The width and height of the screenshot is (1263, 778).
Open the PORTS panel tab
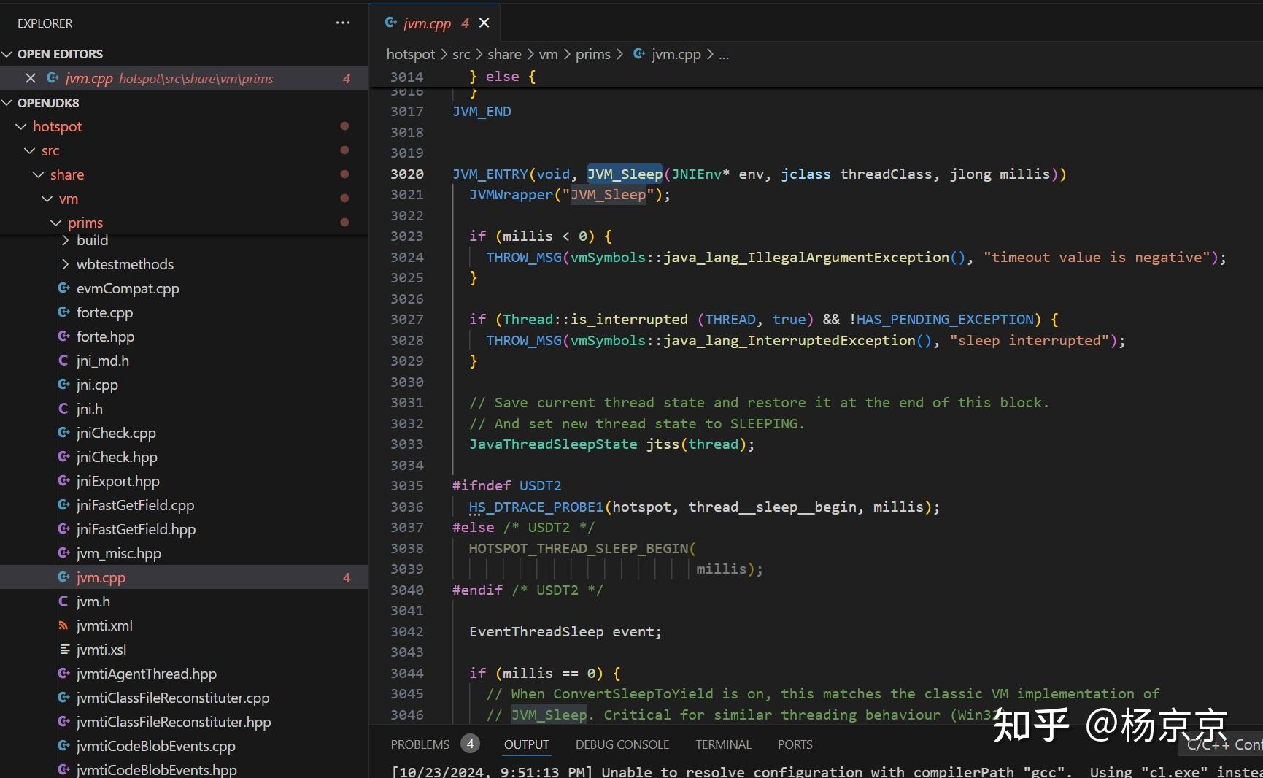(x=795, y=744)
